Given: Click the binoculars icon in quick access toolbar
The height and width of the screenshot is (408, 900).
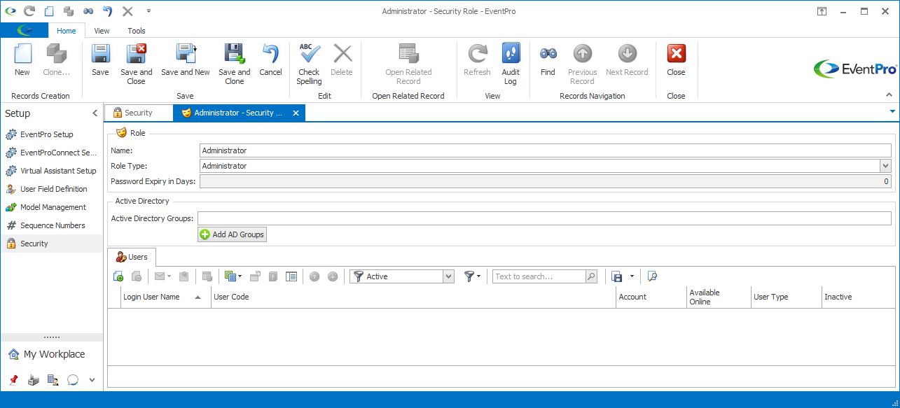Looking at the screenshot, I should [88, 11].
